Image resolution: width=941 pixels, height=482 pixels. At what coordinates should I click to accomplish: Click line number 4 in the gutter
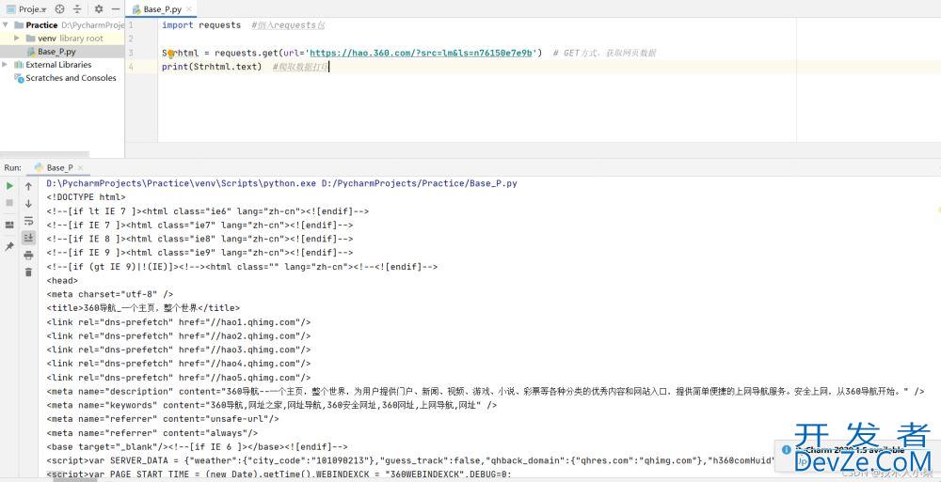click(x=131, y=67)
